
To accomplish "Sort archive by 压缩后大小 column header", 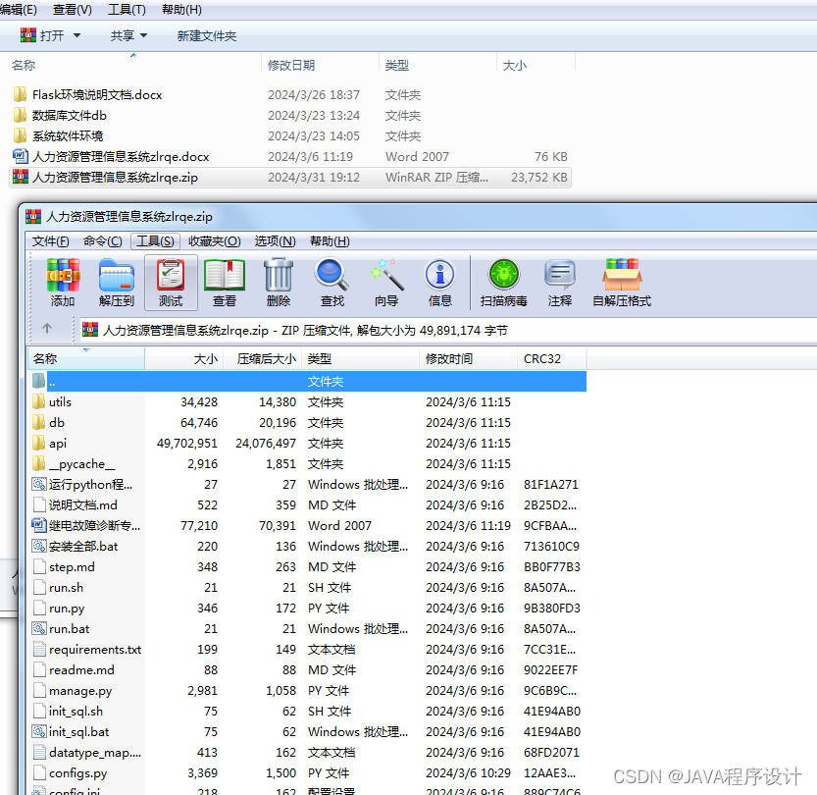I will tap(263, 358).
